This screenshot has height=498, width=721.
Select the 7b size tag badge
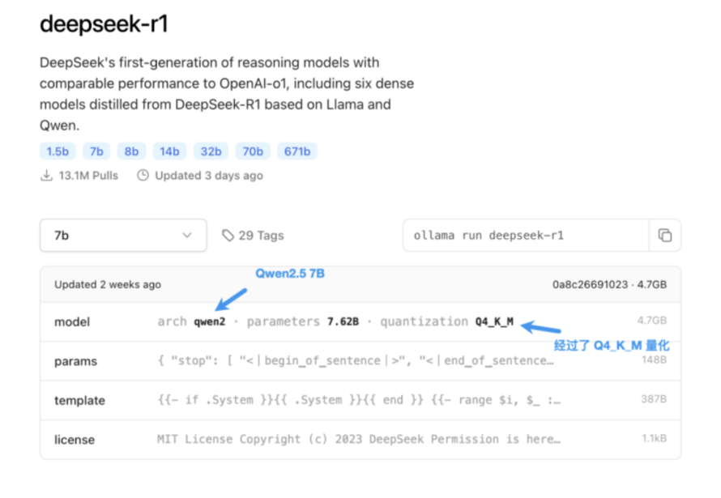click(x=96, y=151)
